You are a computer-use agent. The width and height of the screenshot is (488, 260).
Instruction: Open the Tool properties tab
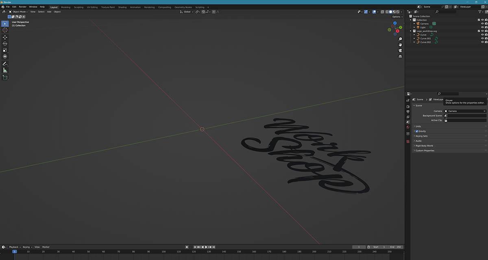[x=408, y=100]
